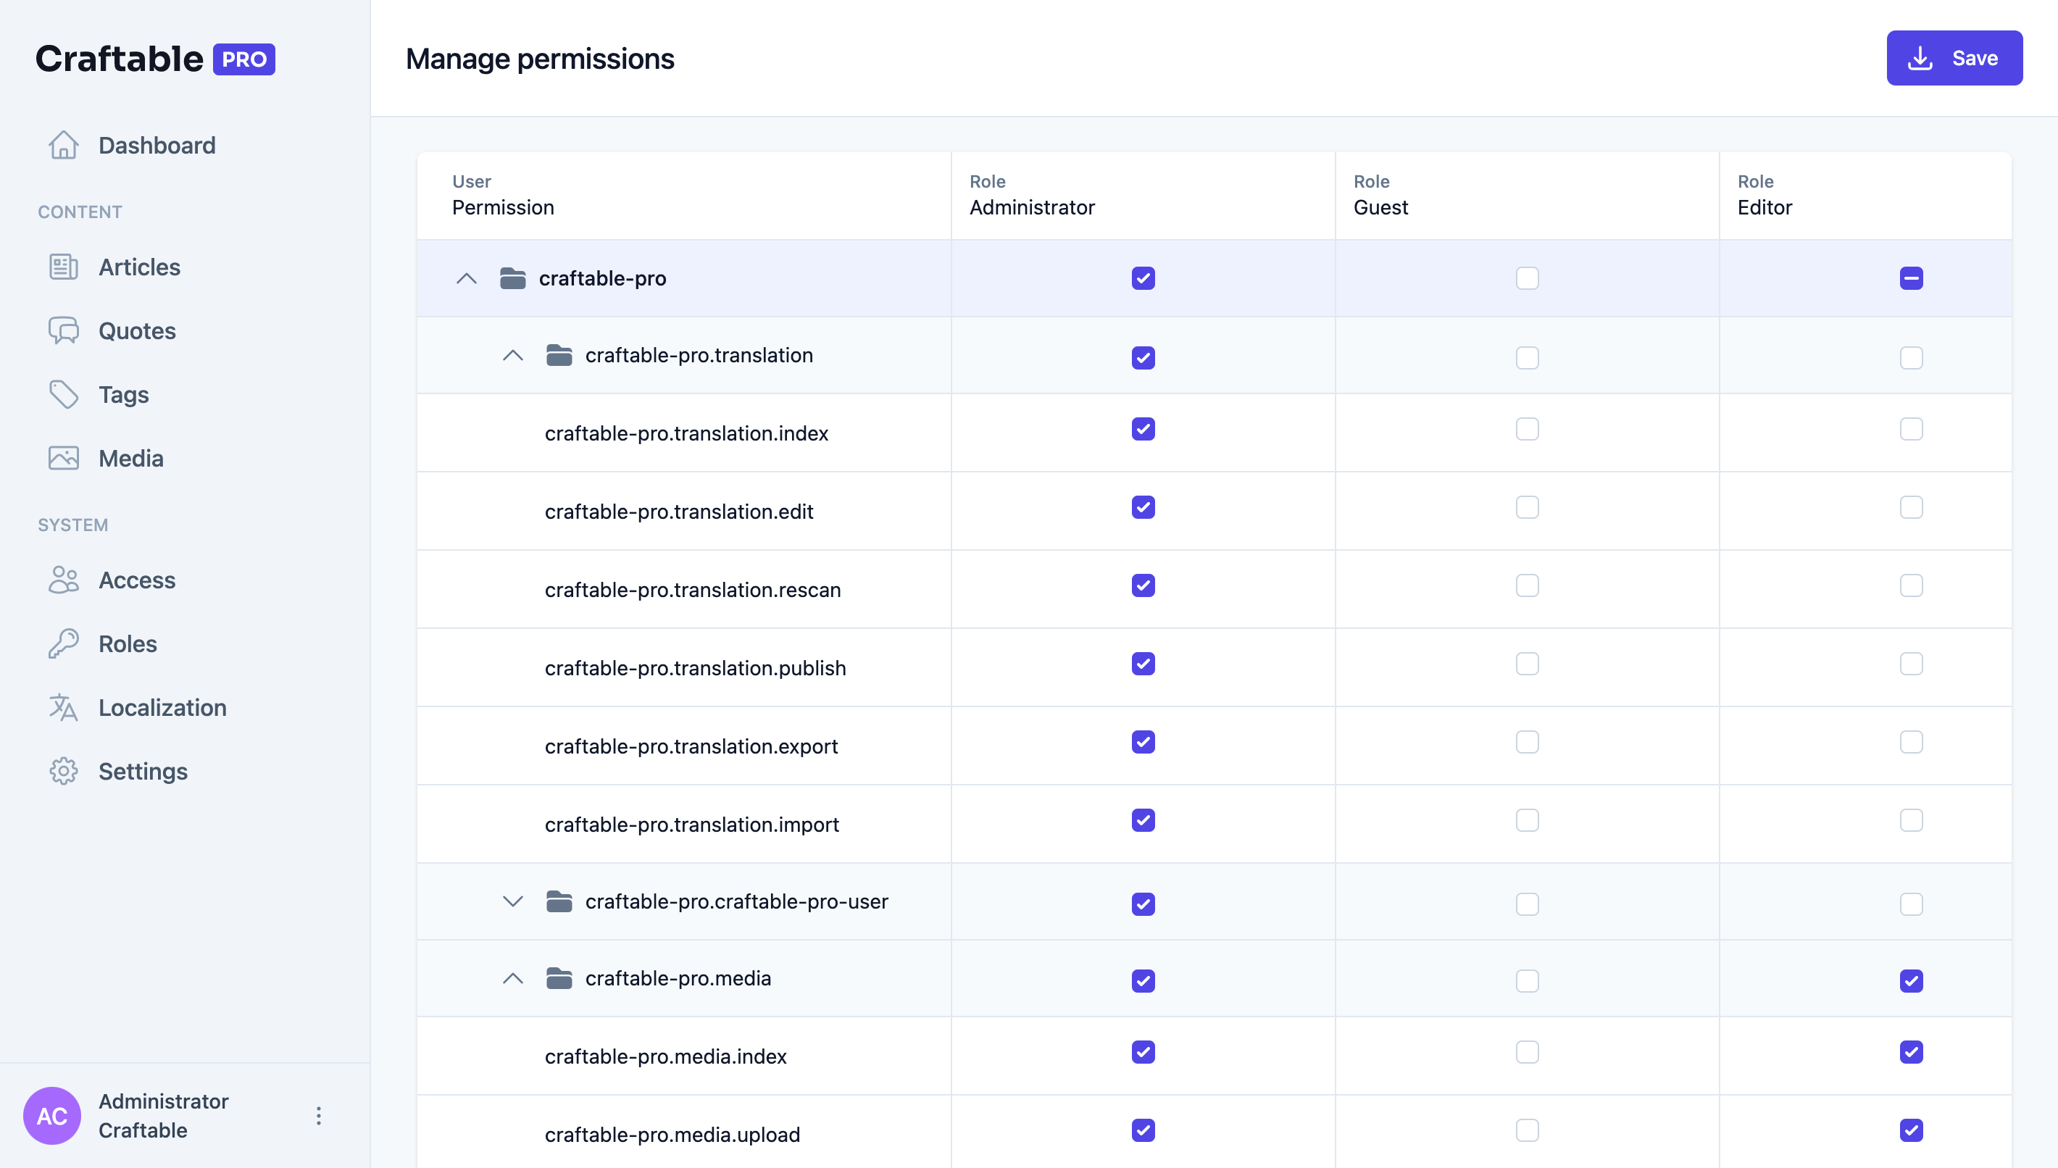
Task: Uncheck Administrator for craftable-pro.translation.import
Action: 1143,820
